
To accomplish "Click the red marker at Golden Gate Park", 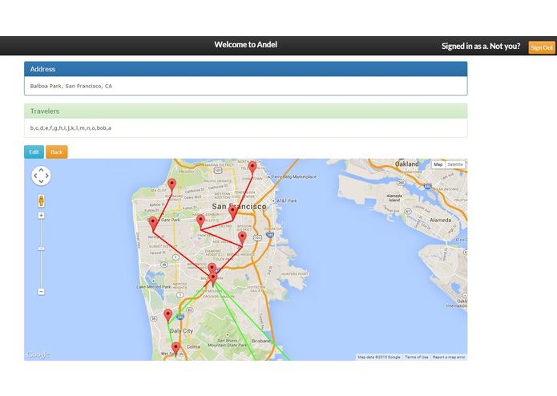I will [153, 224].
